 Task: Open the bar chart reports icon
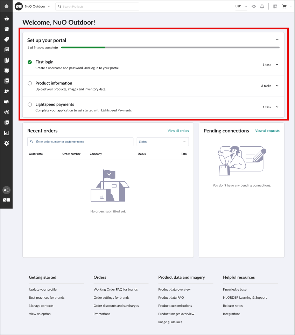pos(6,133)
